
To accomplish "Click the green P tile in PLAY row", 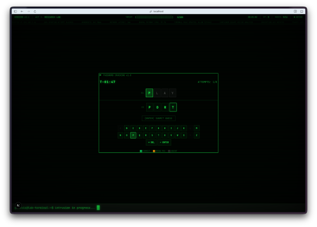I will point(149,93).
